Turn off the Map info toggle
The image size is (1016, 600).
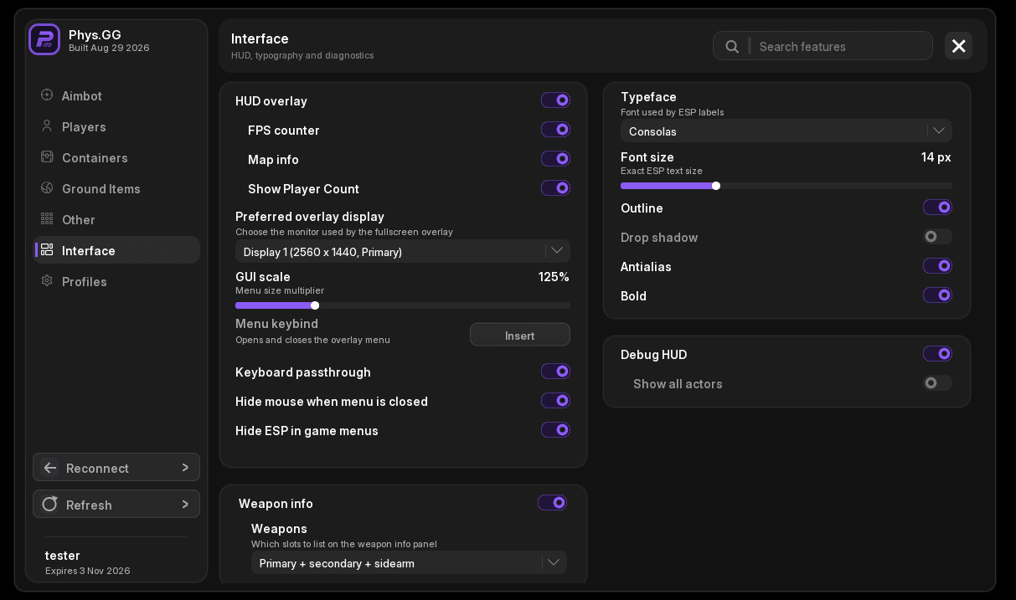coord(555,159)
